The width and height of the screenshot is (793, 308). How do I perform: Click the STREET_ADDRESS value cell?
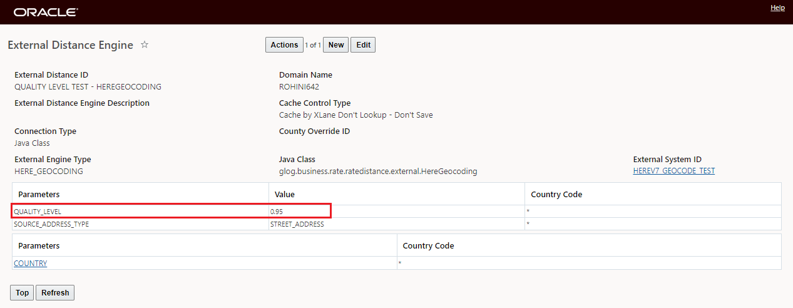[297, 224]
